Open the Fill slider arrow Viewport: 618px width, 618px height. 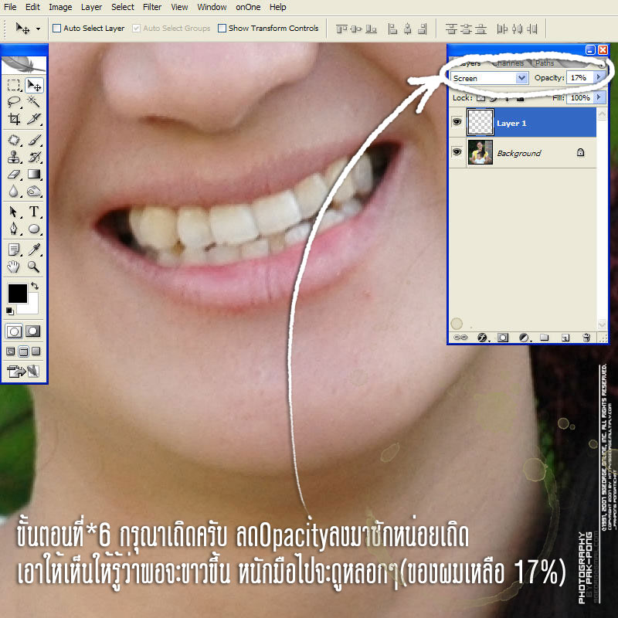coord(599,97)
